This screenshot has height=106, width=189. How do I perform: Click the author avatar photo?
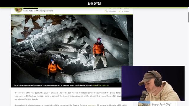click(19, 10)
